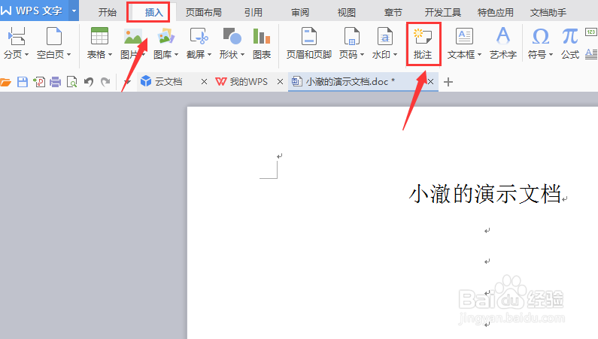Insert page number (页码)

pyautogui.click(x=351, y=43)
